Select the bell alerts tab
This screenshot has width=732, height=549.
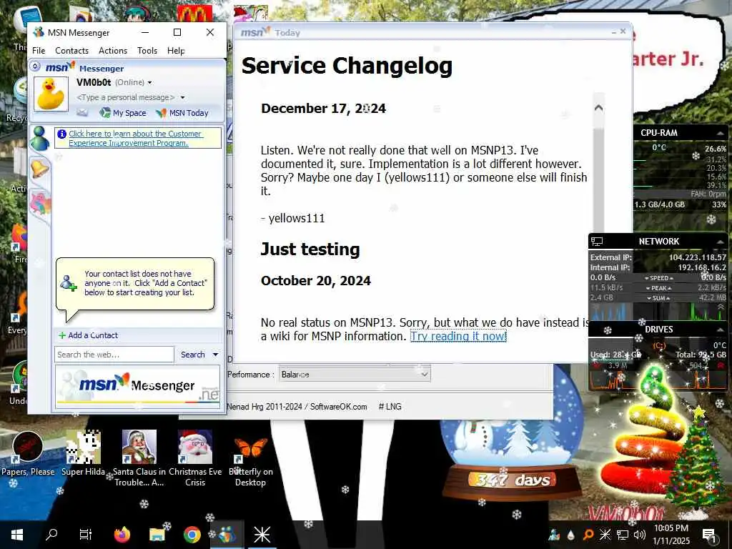pos(40,168)
